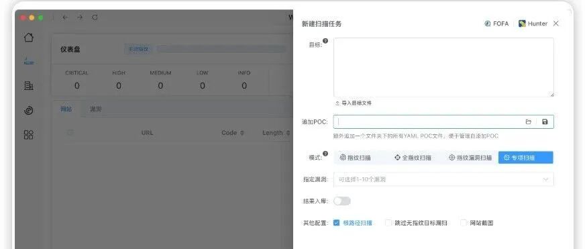Uncheck the 根路径扫描 checkbox
The width and height of the screenshot is (585, 249).
337,223
